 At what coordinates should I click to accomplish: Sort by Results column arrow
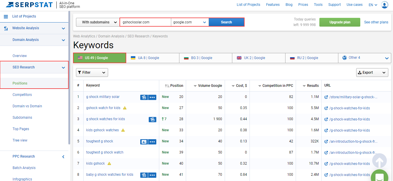pos(304,86)
